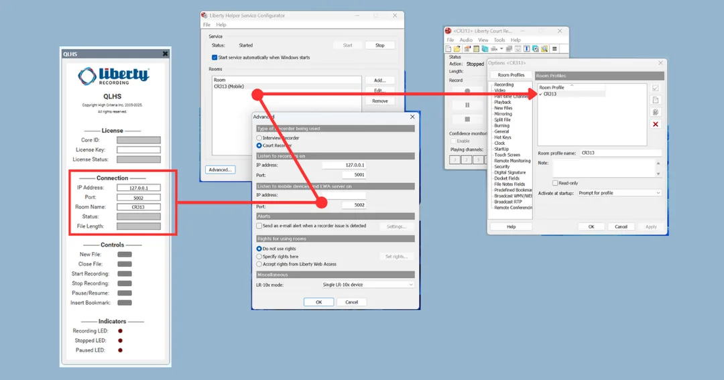
Task: Click the Pause/Resume control button in QLHS
Action: (x=124, y=293)
